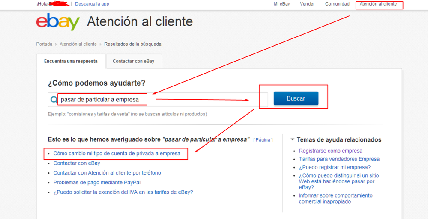The height and width of the screenshot is (219, 428).
Task: Collapse the Temas de ayuda relacionados section
Action: [x=293, y=139]
